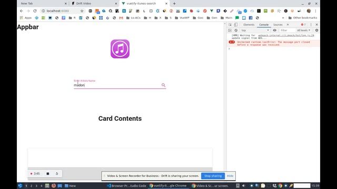Open the Goo bookmark folder
The image size is (337, 189).
198,18
